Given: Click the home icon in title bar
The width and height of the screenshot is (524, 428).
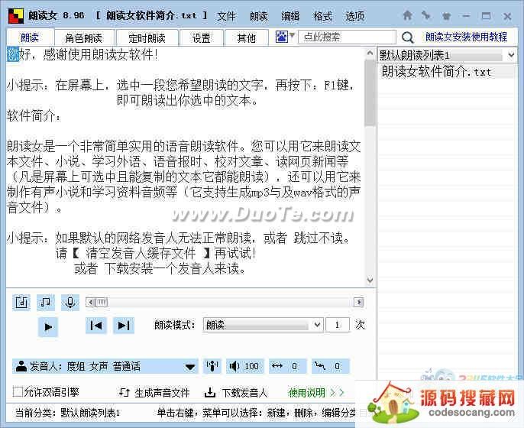Looking at the screenshot, I should [408, 15].
